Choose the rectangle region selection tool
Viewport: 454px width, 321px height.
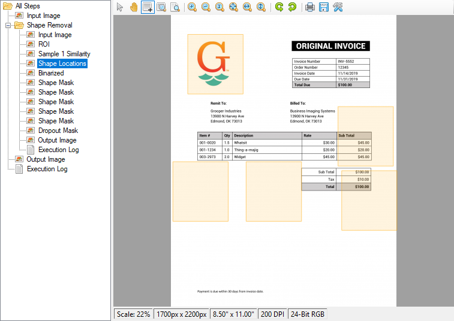[148, 7]
